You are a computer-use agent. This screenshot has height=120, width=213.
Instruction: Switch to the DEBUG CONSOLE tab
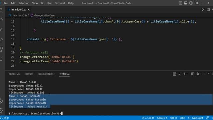pyautogui.click(x=46, y=74)
